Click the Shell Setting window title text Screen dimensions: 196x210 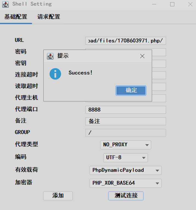(x=32, y=4)
